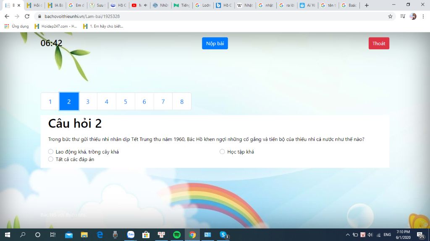Open the notification center icon
Viewport: 430px width, 241px height.
(x=421, y=235)
